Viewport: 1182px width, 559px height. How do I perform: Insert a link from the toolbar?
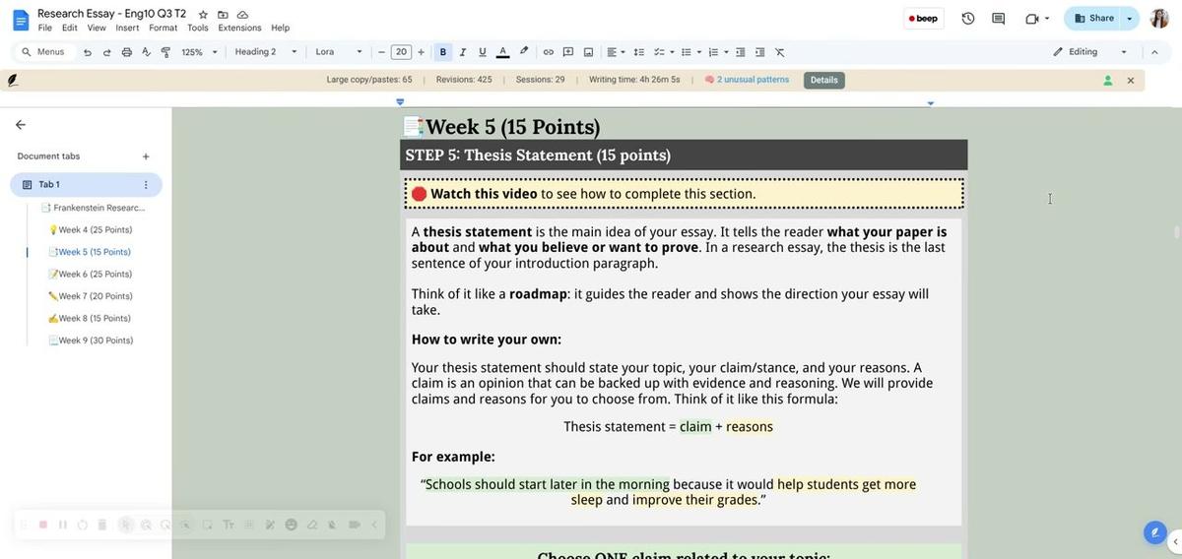[549, 52]
